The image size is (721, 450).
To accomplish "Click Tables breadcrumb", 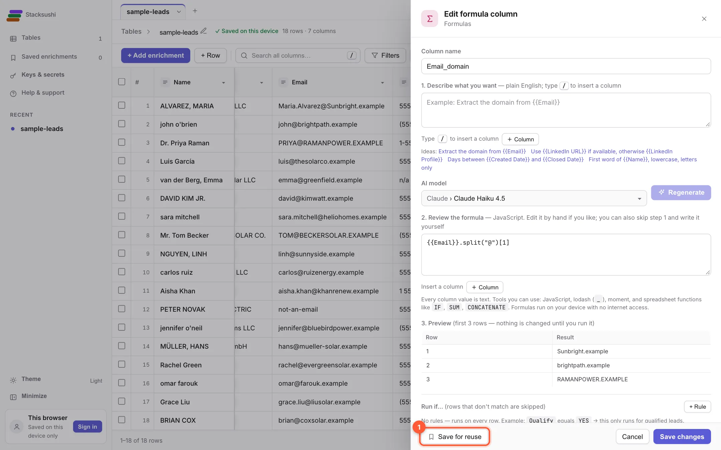I will pos(131,31).
